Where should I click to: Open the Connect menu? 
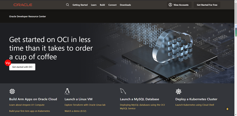click(x=112, y=5)
